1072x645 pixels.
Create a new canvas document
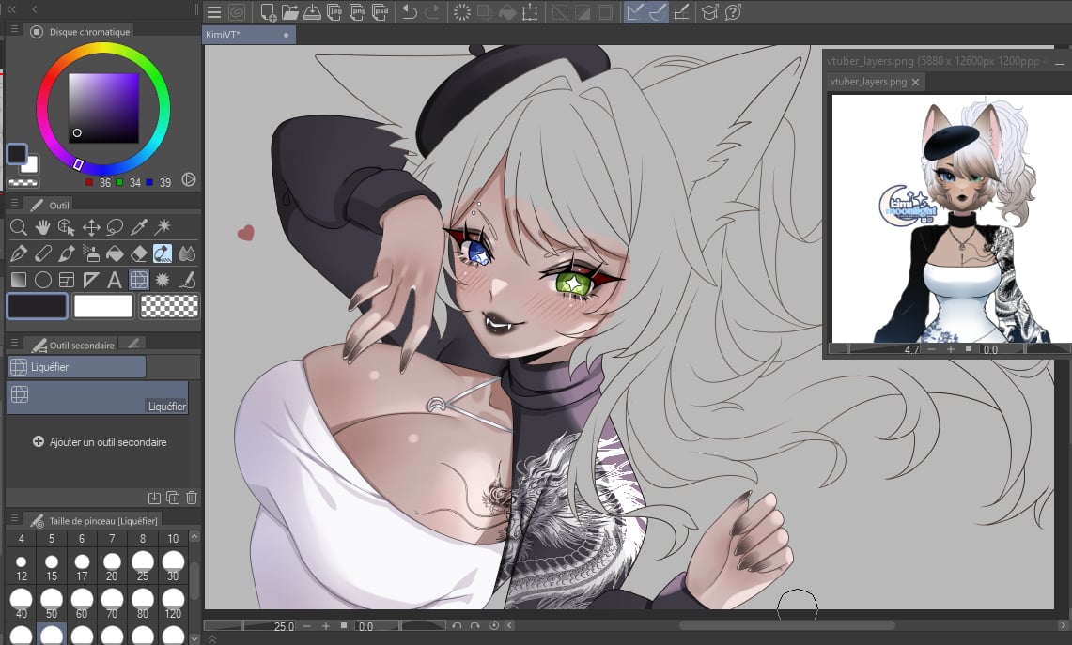(x=268, y=12)
